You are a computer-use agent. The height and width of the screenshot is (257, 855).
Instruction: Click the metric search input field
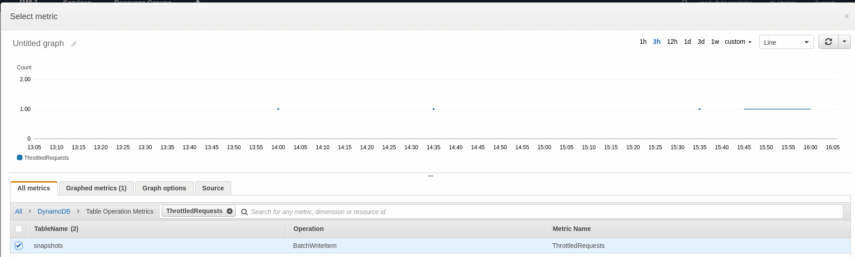pos(544,212)
